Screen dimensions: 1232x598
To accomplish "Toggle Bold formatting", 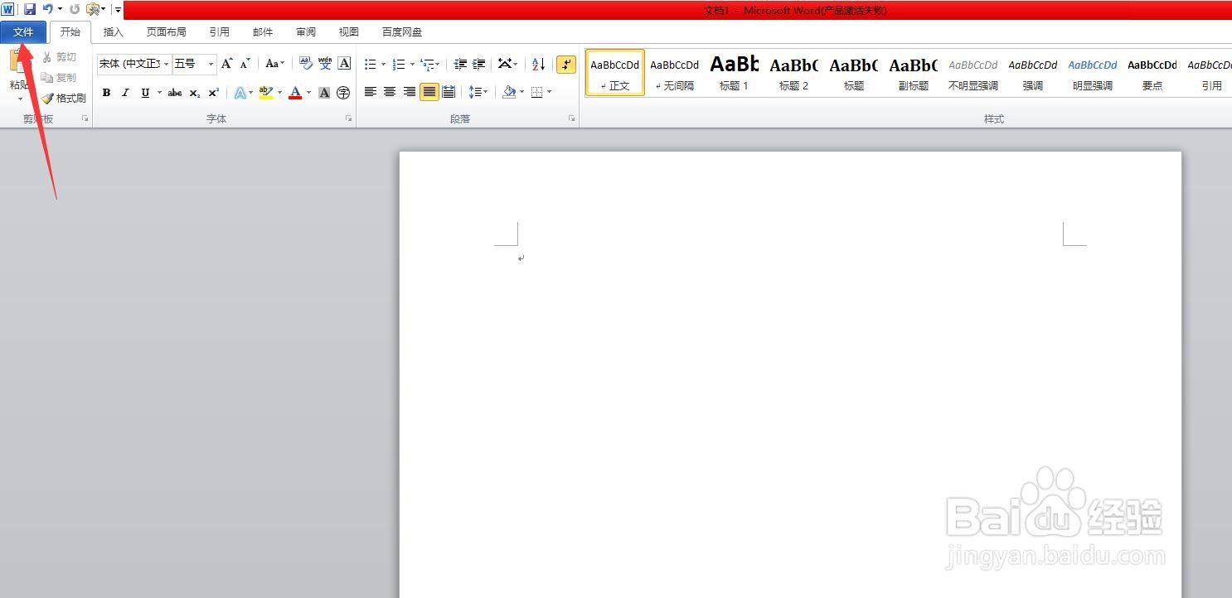I will tap(106, 93).
